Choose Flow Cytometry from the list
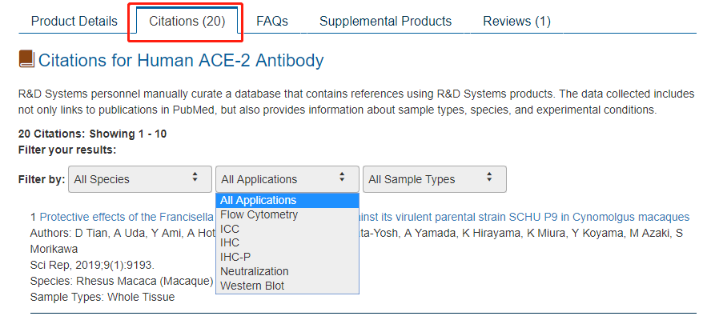This screenshot has width=707, height=320. coord(259,214)
